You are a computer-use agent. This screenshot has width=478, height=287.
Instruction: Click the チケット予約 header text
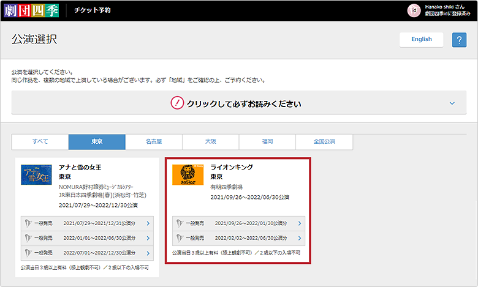93,10
